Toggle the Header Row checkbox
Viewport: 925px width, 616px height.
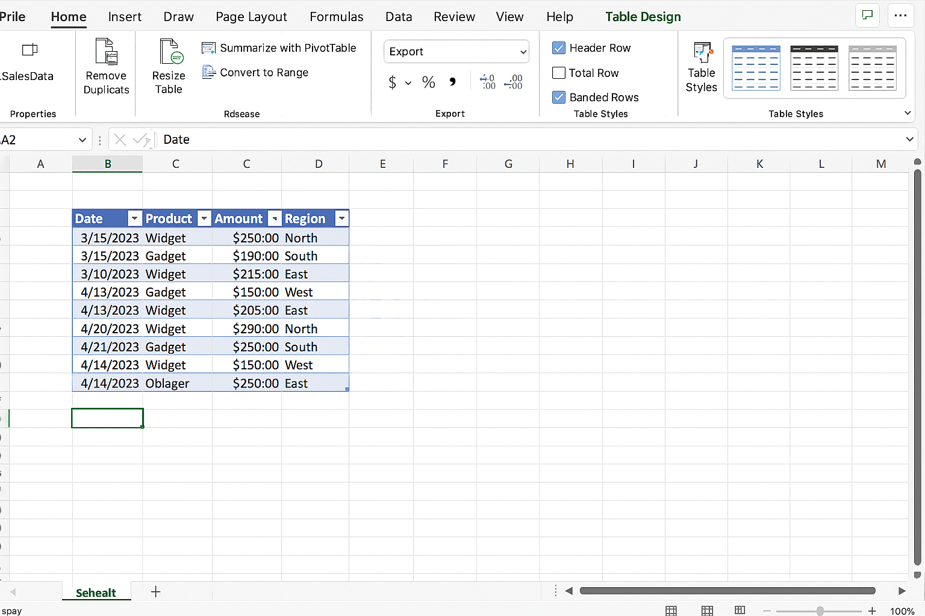tap(559, 48)
